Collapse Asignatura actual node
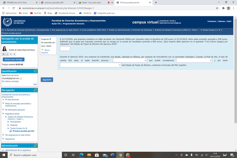 3,114
